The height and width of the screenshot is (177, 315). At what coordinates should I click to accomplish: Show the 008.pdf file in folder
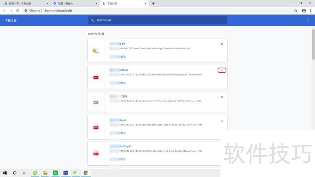point(117,83)
